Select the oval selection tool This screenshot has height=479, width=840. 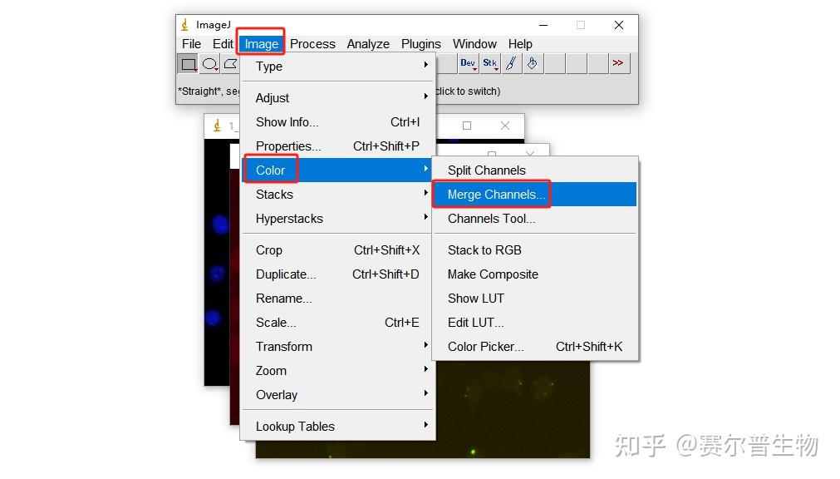[209, 64]
